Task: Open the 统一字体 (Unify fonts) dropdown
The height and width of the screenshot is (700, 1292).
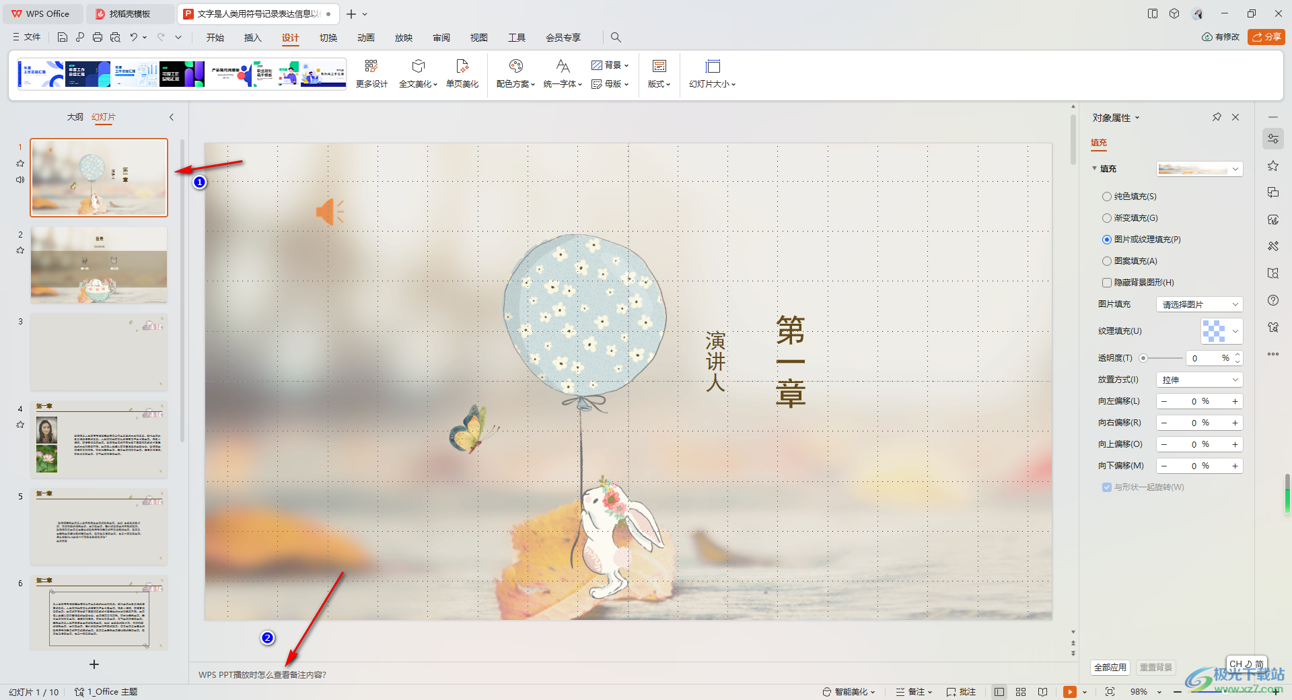Action: (563, 74)
